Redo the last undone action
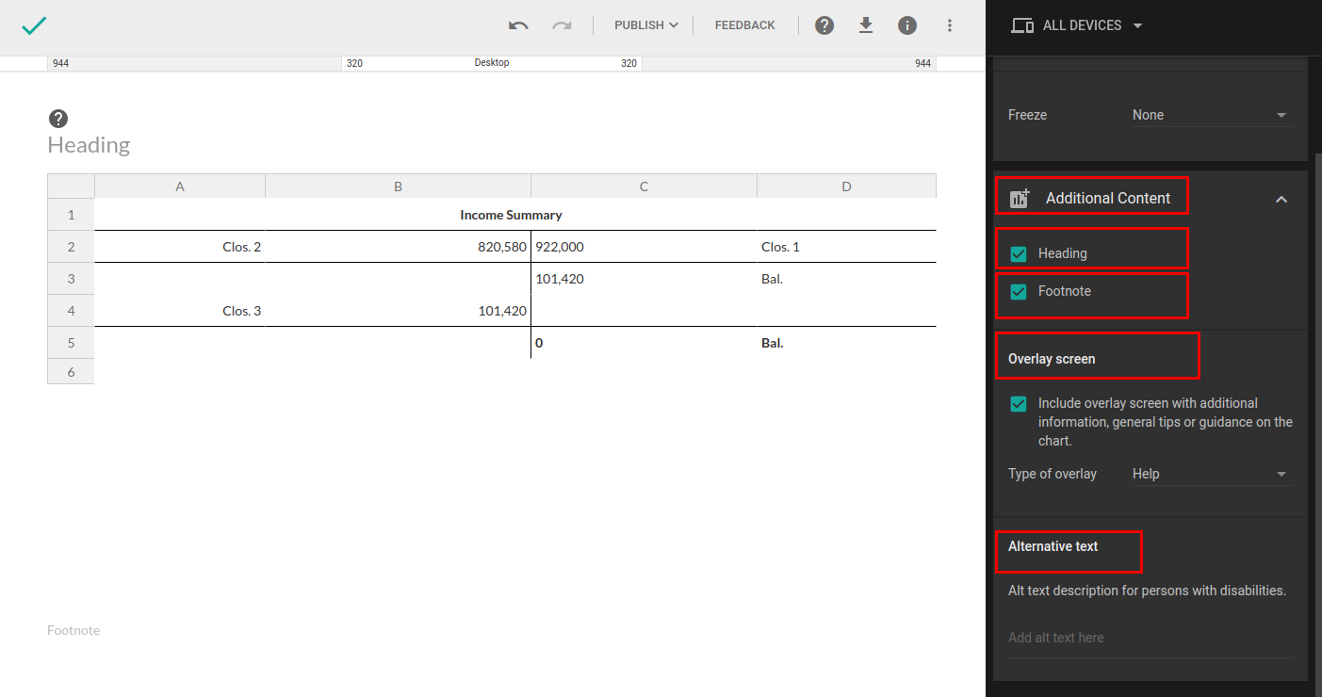Screen dimensions: 1322x697 coord(563,25)
